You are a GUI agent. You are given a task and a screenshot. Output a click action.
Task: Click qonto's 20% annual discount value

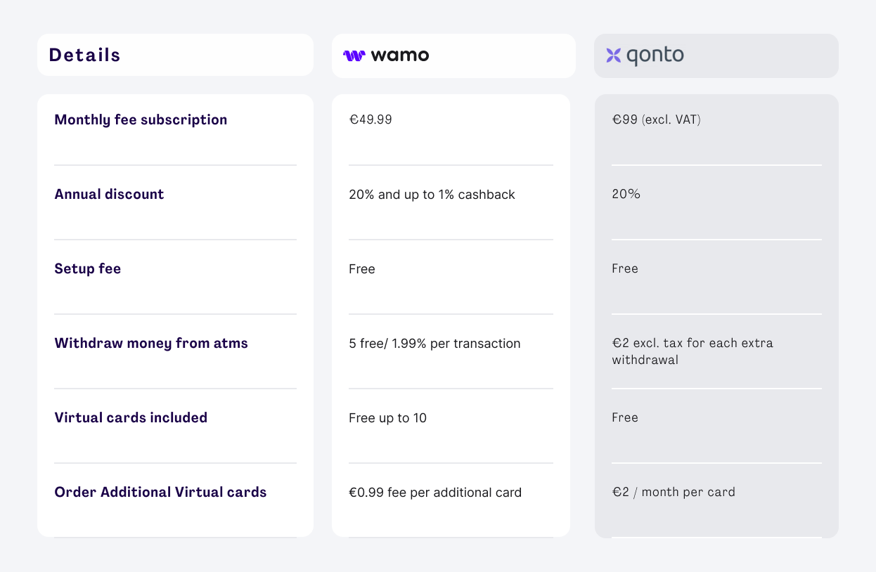tap(626, 194)
